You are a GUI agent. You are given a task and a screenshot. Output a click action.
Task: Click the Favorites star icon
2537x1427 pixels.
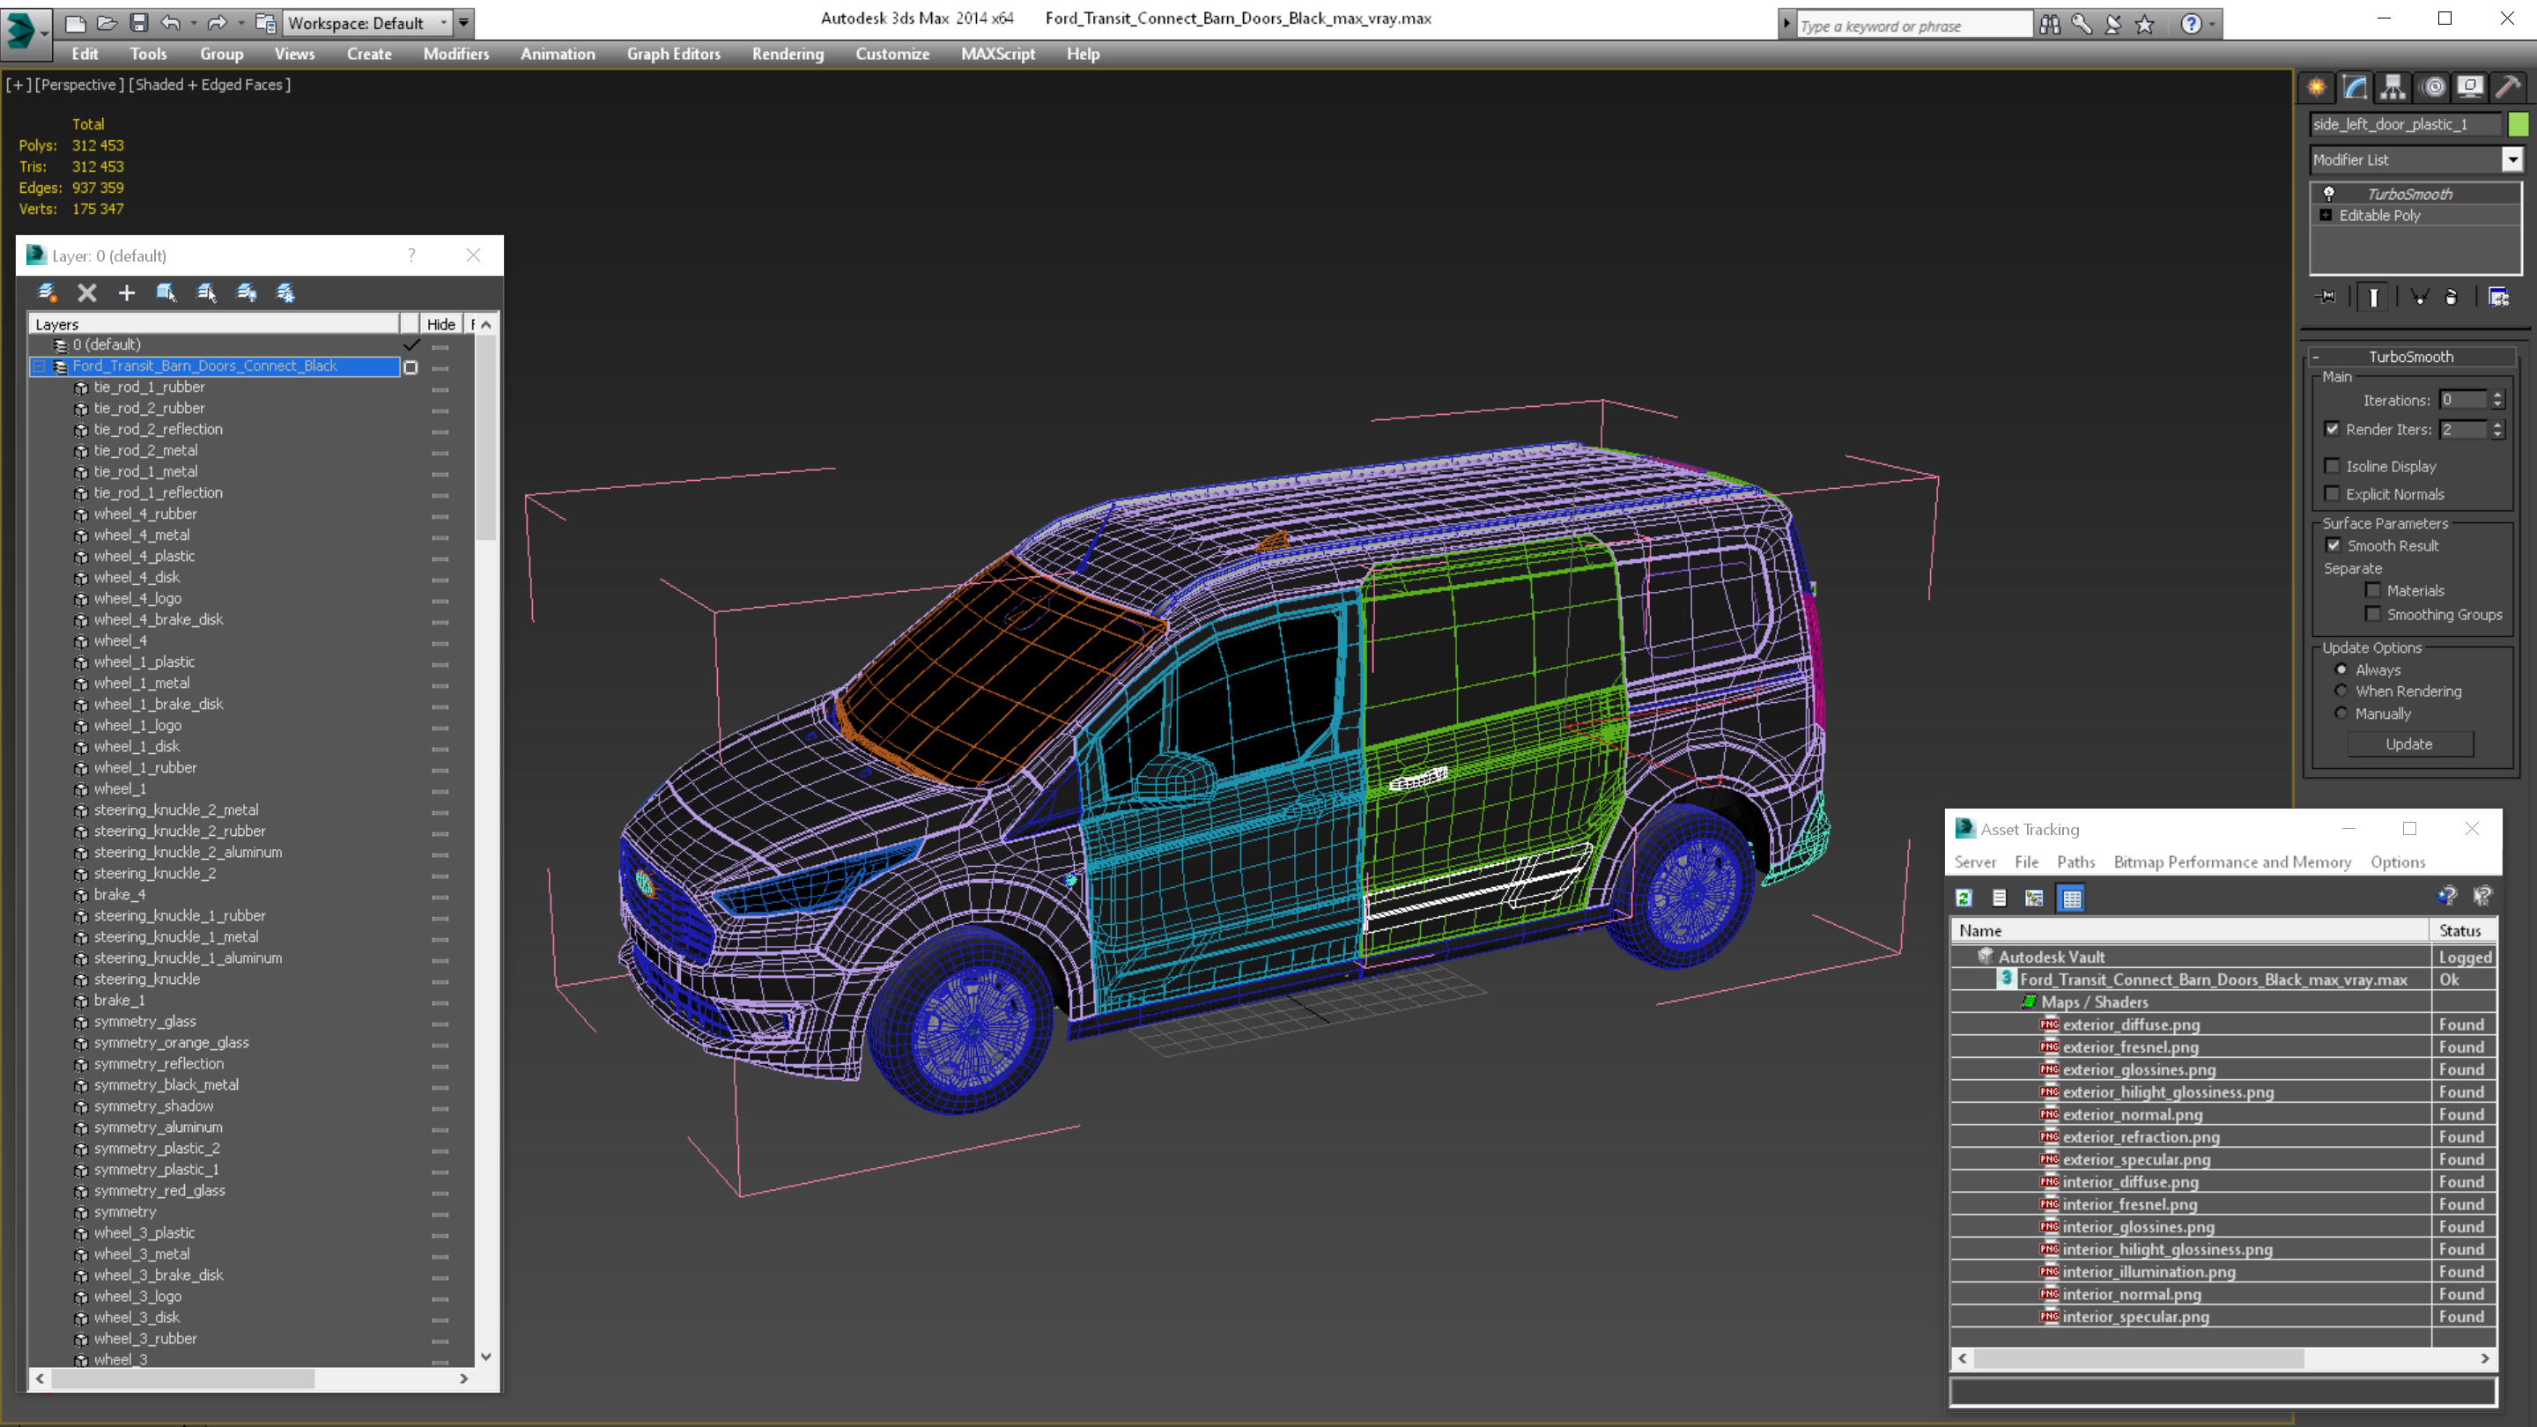(x=2144, y=25)
